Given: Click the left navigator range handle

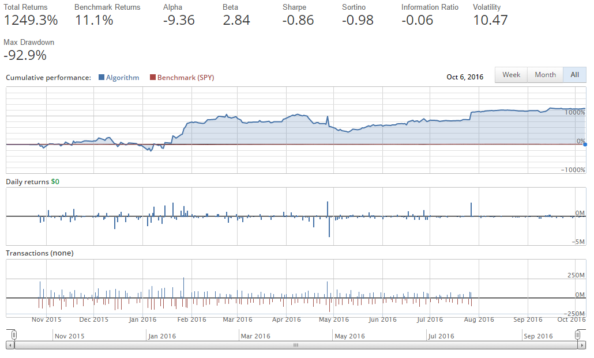Looking at the screenshot, I should tap(14, 335).
